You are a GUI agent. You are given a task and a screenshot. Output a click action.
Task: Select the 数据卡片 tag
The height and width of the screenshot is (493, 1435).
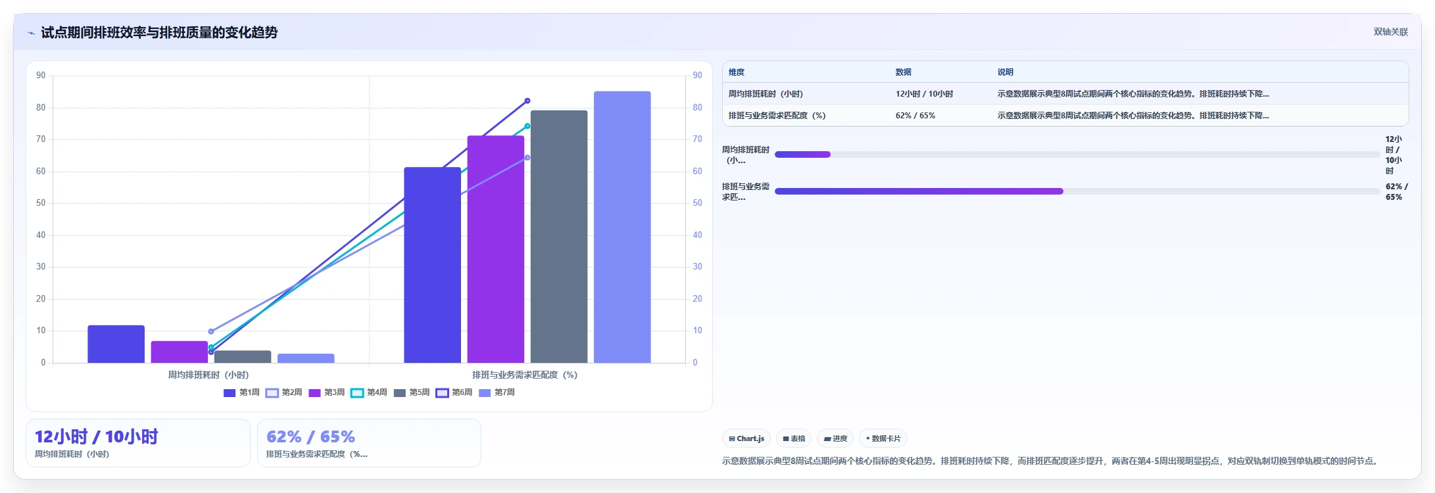883,438
